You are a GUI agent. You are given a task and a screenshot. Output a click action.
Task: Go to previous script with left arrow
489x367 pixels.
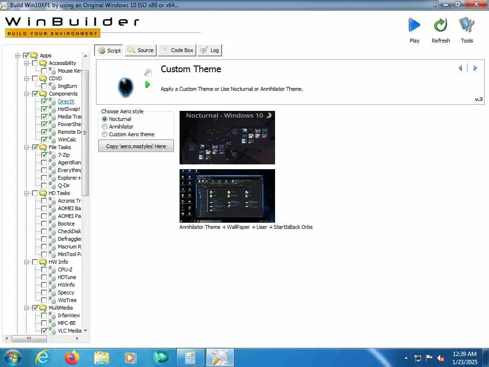click(x=460, y=68)
